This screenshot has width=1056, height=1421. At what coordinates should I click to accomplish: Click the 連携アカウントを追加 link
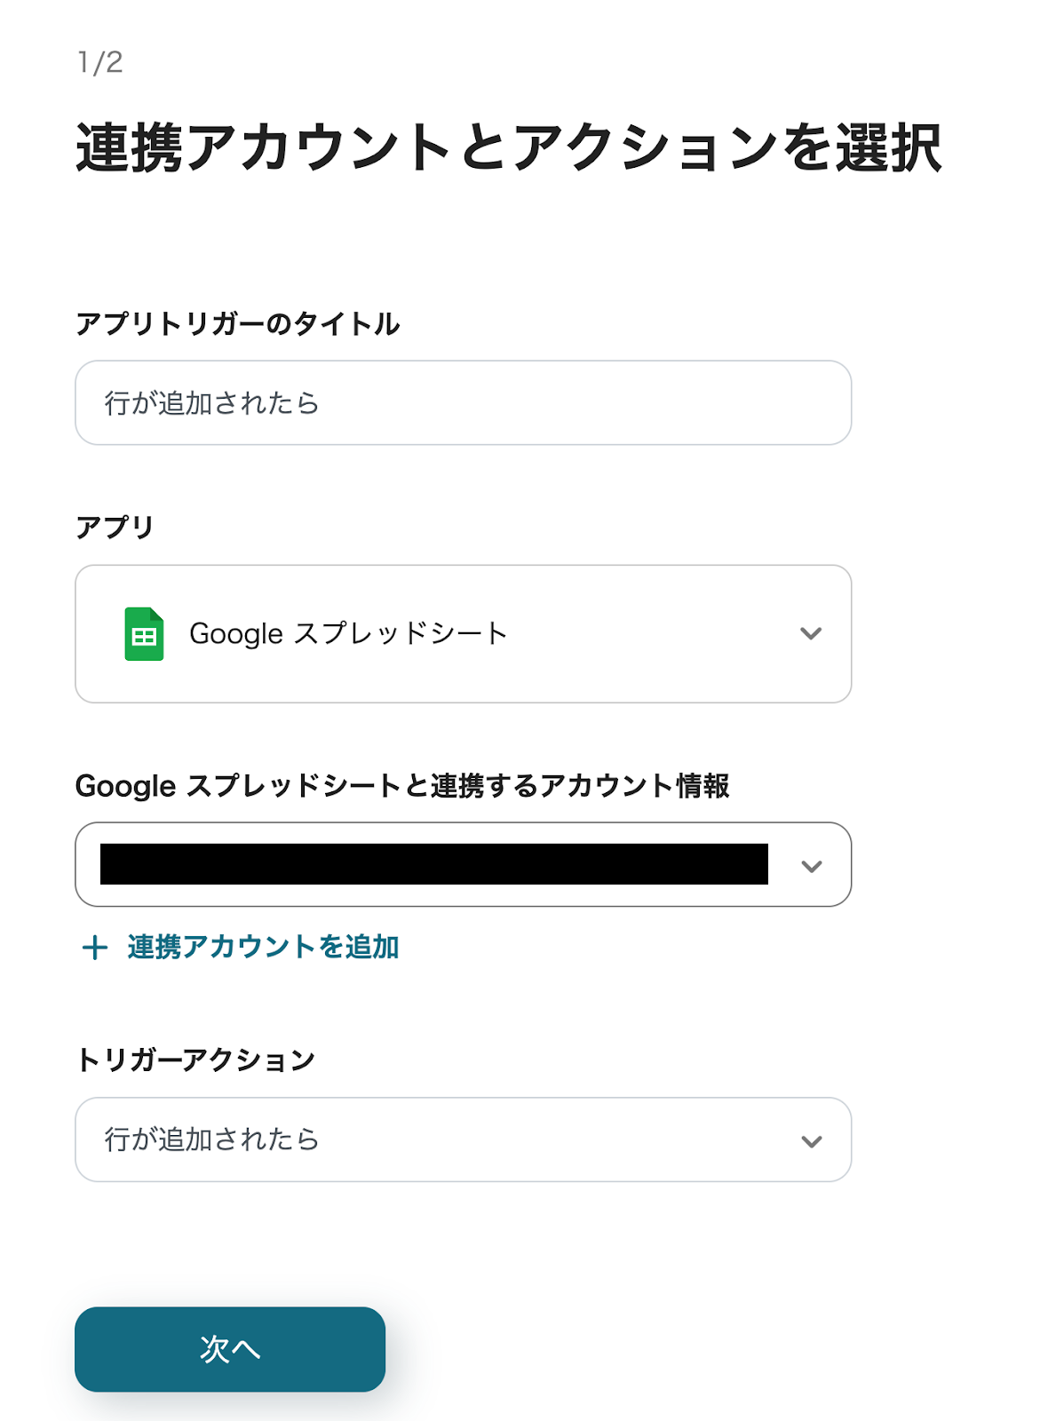(263, 948)
